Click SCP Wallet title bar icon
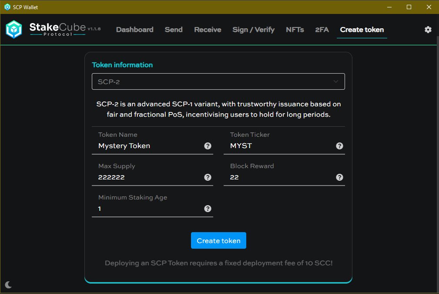Screen dimensions: 439x294 point(7,7)
